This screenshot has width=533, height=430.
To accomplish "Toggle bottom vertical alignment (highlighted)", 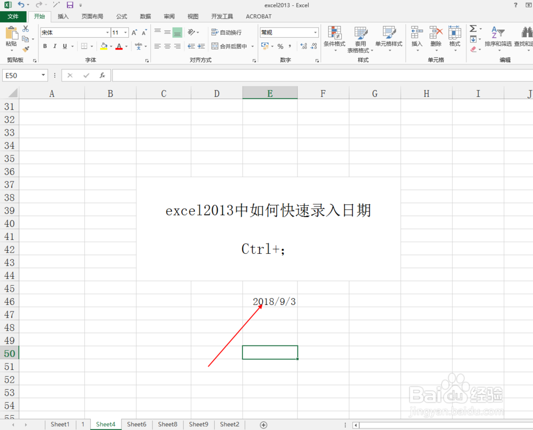I will pos(177,32).
